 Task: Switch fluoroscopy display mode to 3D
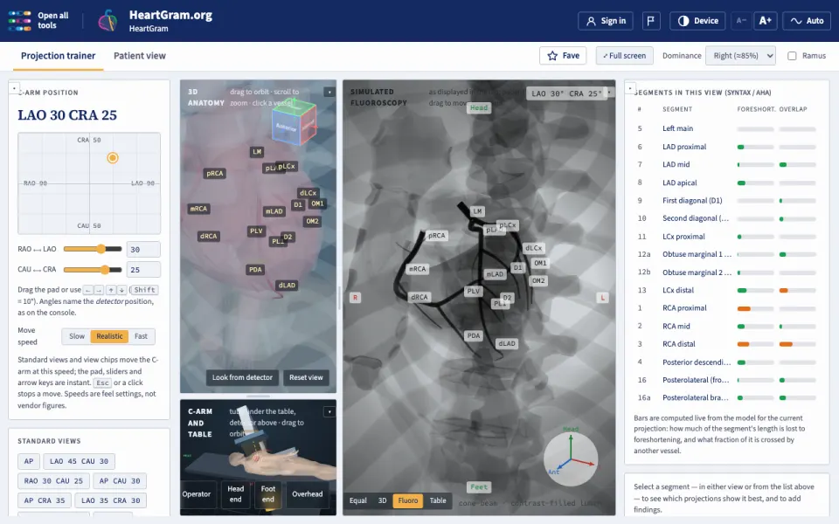click(x=382, y=500)
